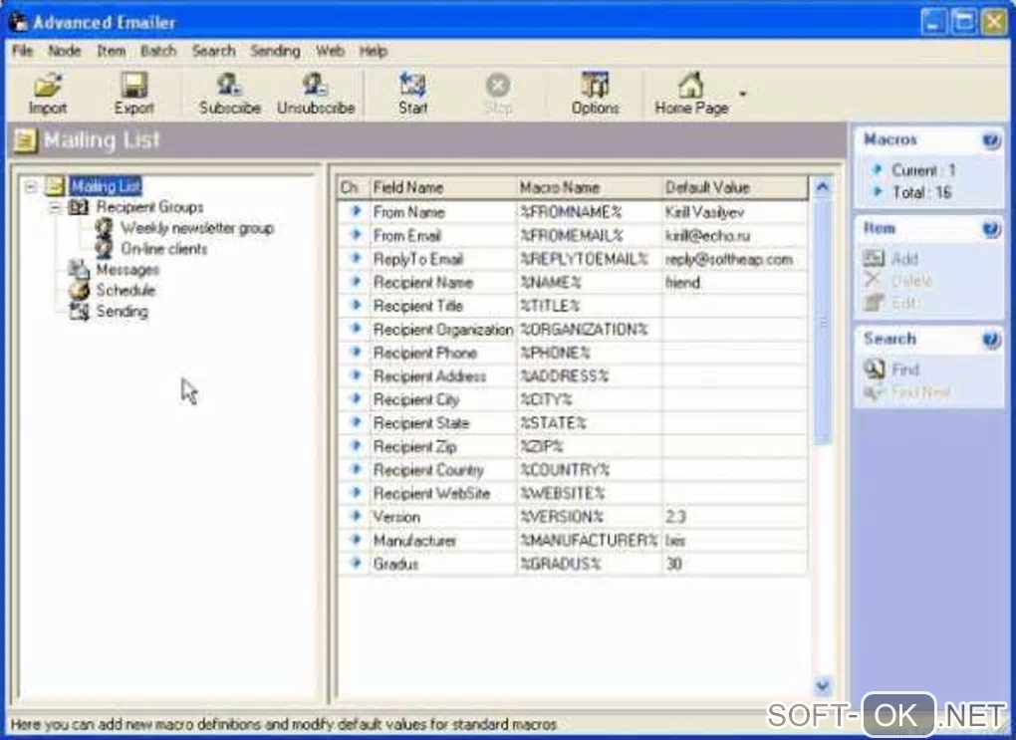Screen dimensions: 1016x740
Task: Click the Edit item icon
Action: [874, 302]
